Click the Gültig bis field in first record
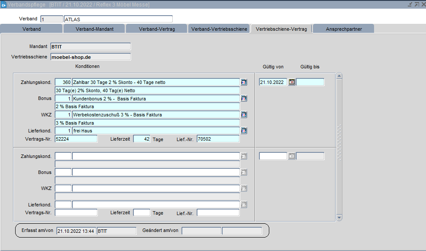 click(x=310, y=82)
